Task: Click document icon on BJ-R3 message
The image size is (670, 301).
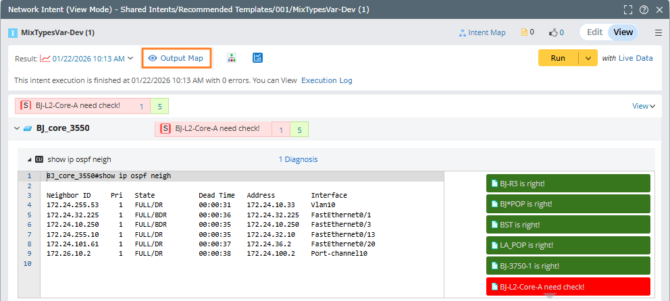Action: (x=495, y=184)
